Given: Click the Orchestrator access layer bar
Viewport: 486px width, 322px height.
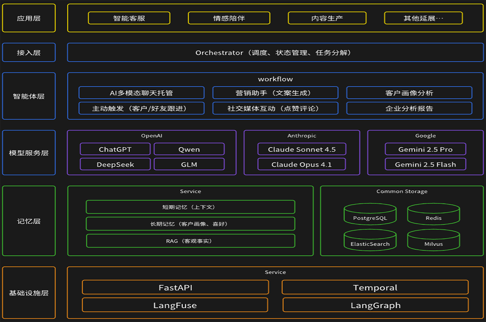Looking at the screenshot, I should coord(275,53).
